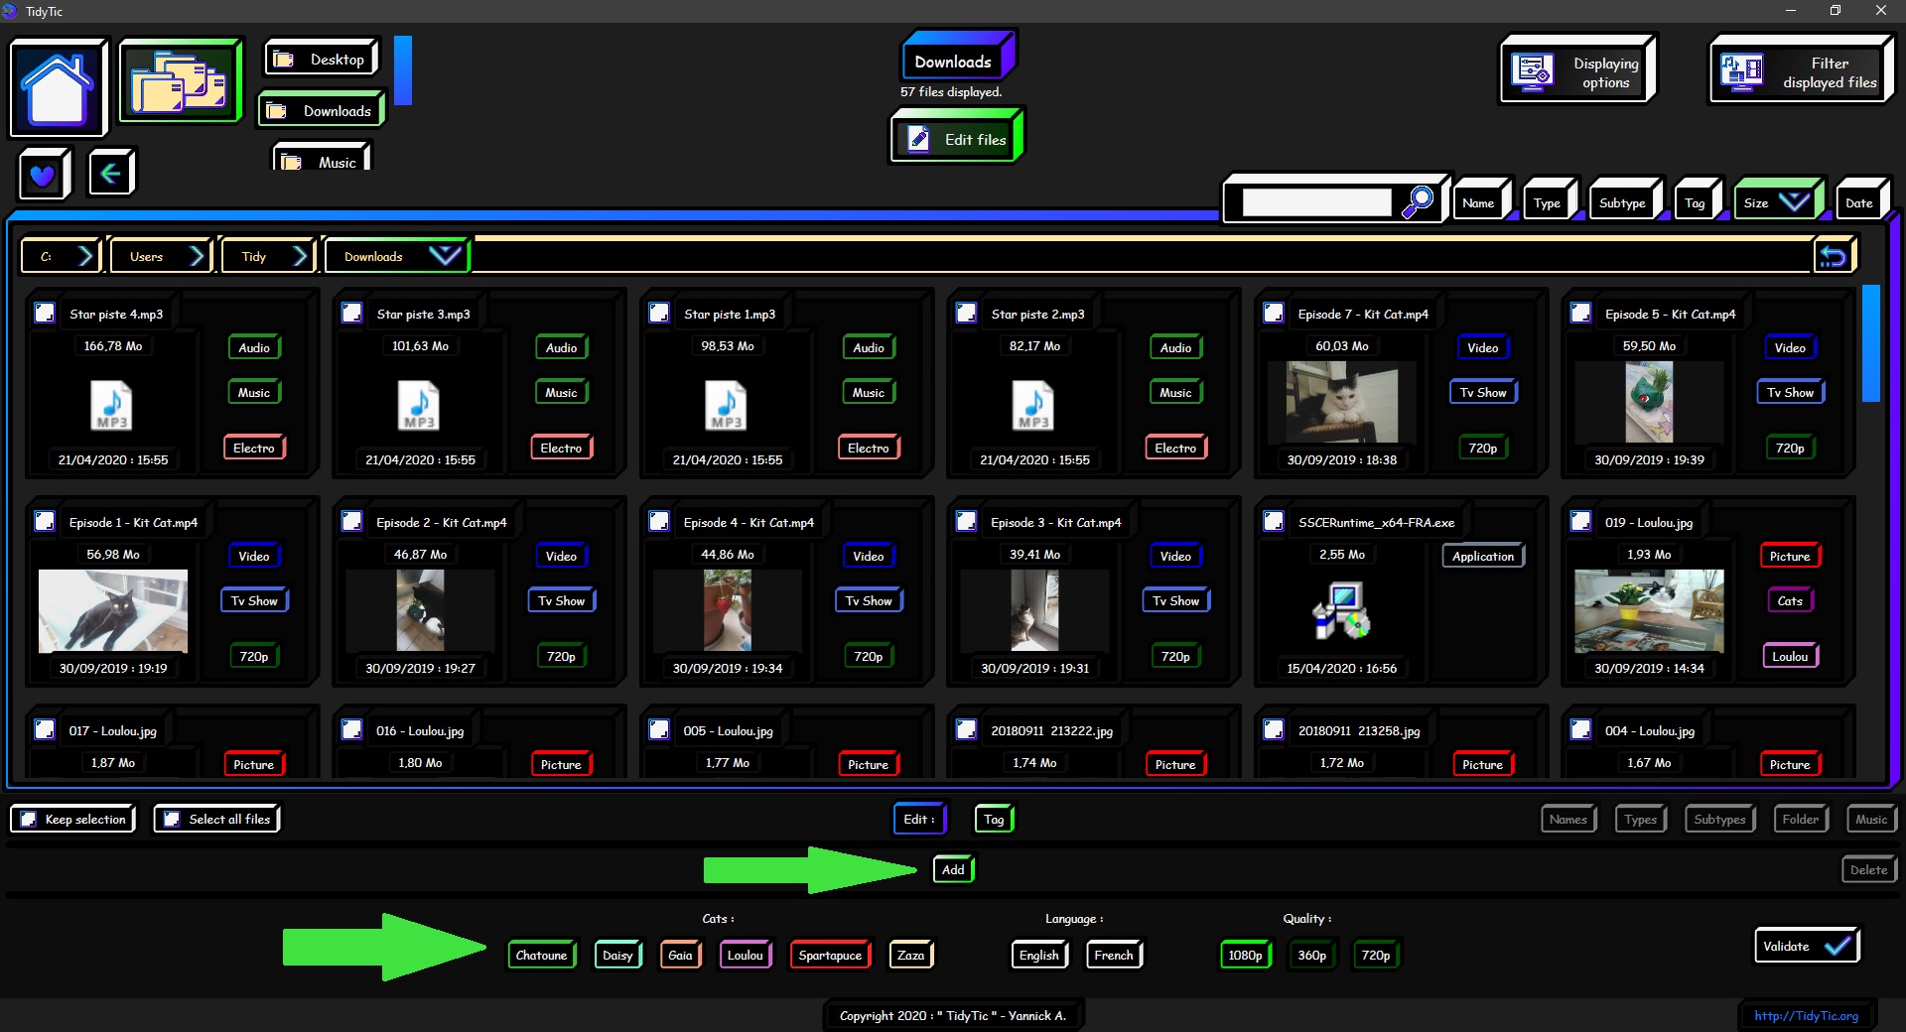Click the SSCERuntime installer icon
Viewport: 1906px width, 1032px height.
(1341, 610)
